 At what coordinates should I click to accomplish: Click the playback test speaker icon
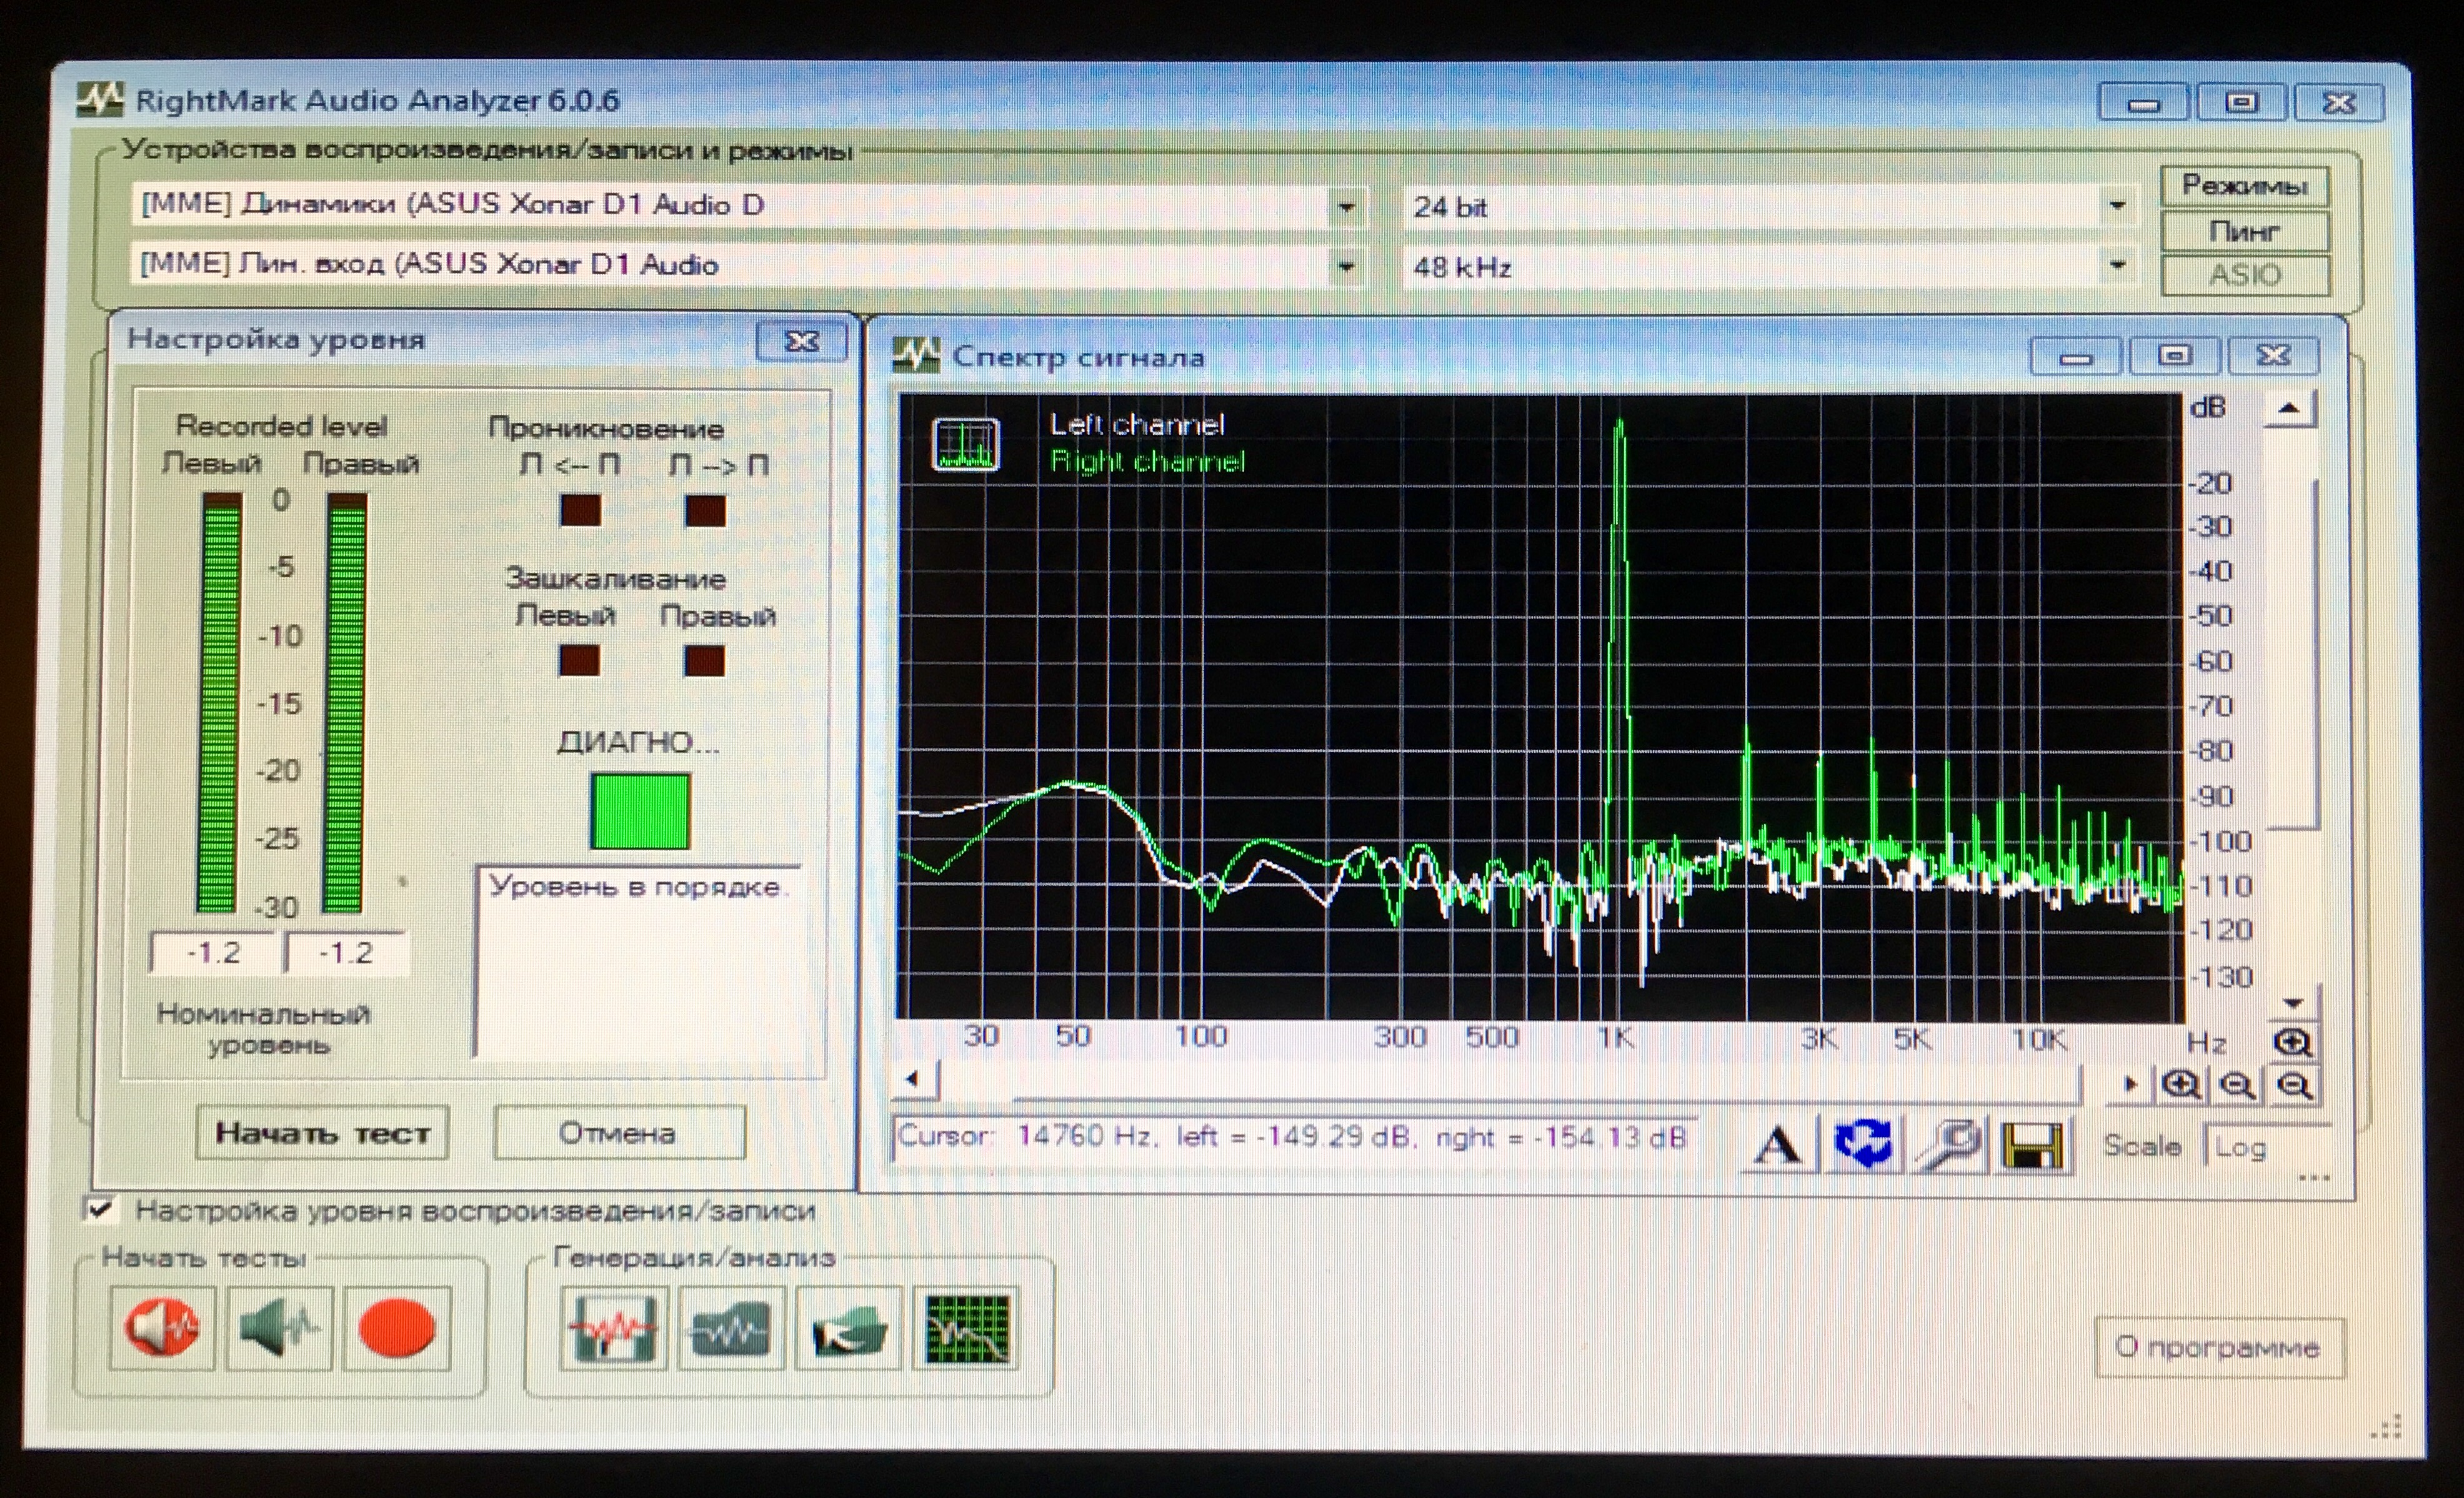pyautogui.click(x=162, y=1329)
